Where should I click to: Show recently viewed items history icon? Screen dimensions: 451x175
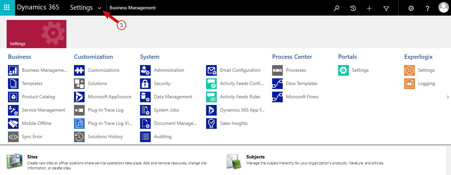tap(353, 8)
